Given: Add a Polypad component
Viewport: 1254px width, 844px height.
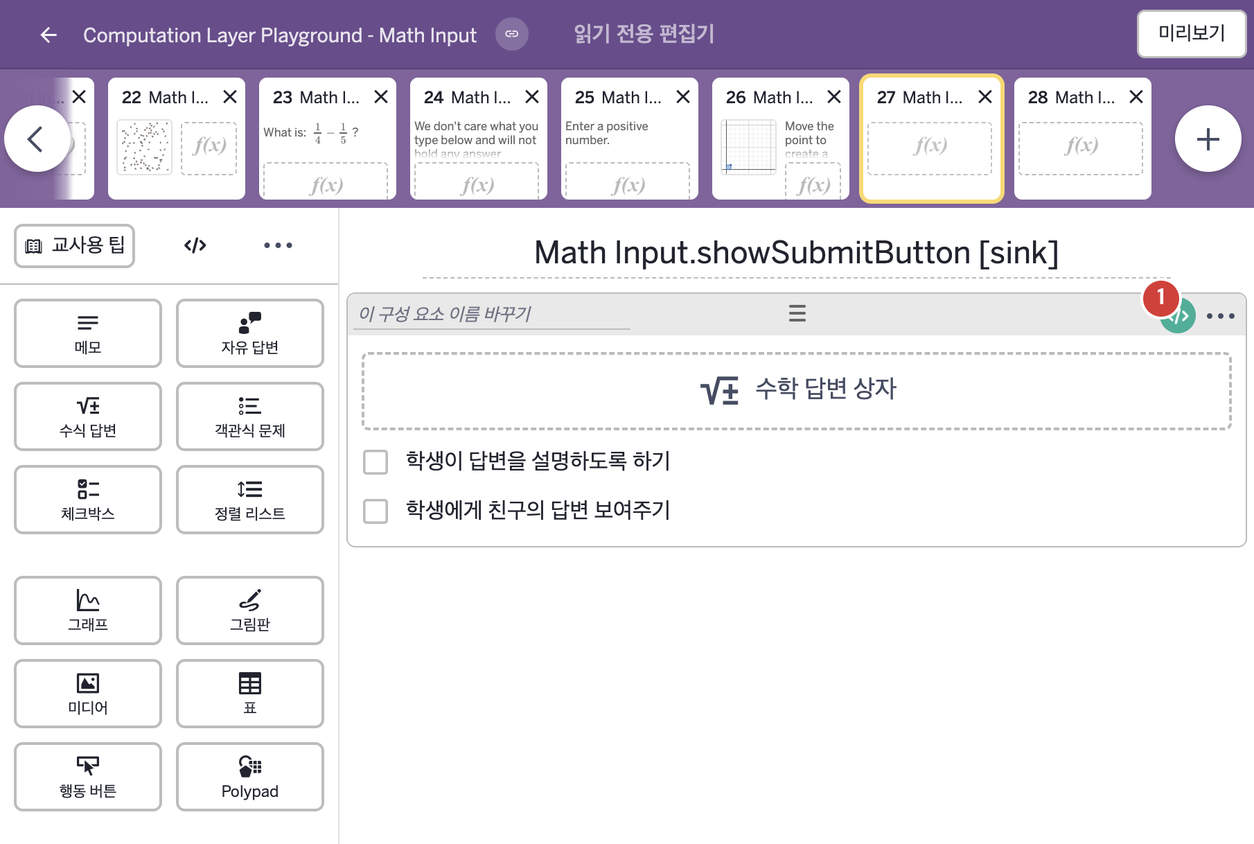Looking at the screenshot, I should pyautogui.click(x=250, y=777).
